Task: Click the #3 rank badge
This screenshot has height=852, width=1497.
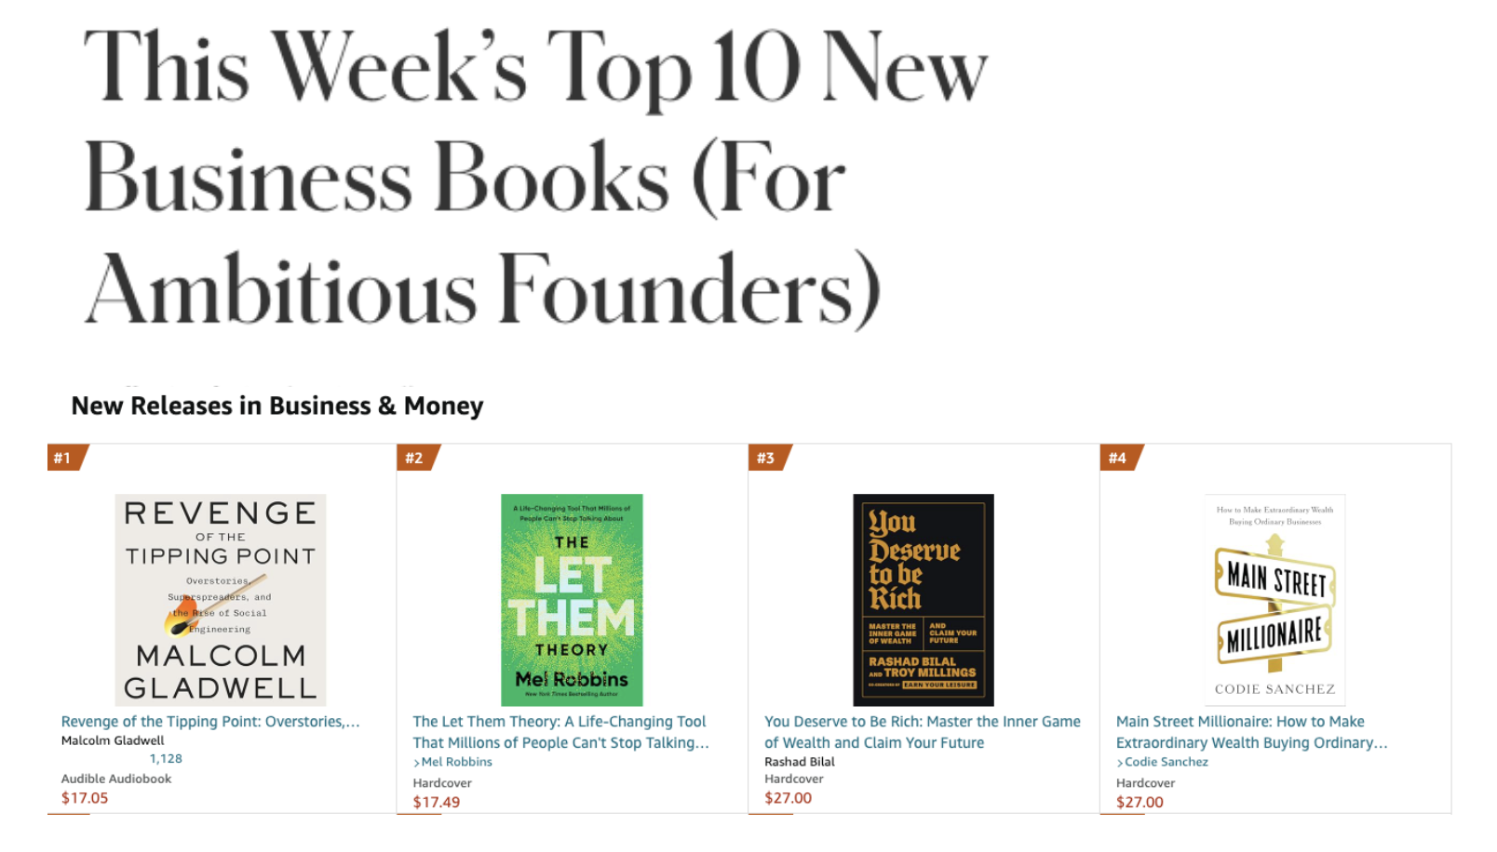Action: (770, 458)
